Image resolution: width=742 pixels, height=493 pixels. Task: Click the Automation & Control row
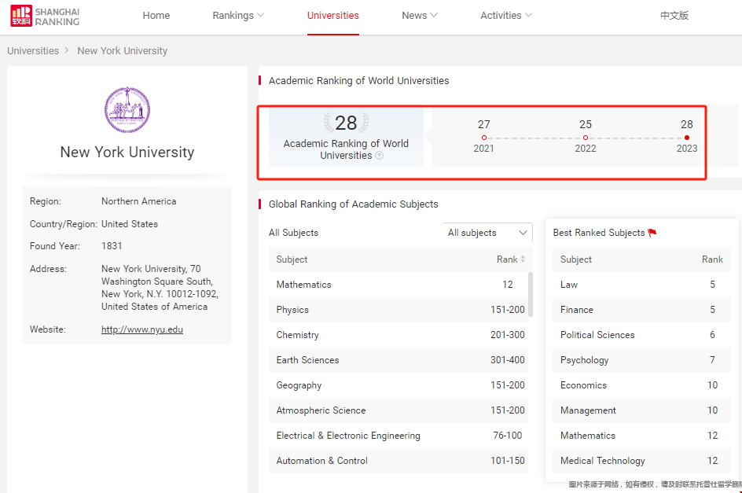[x=399, y=460]
